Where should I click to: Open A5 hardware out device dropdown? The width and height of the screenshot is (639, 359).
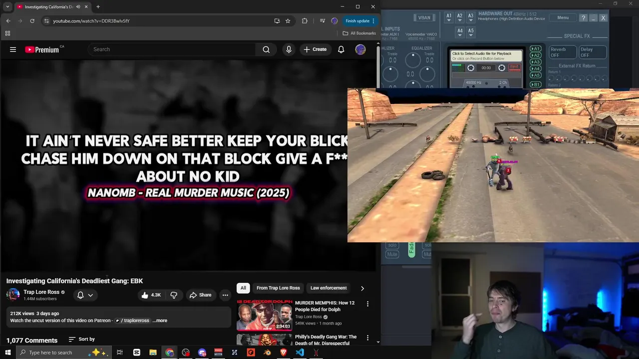point(471,32)
